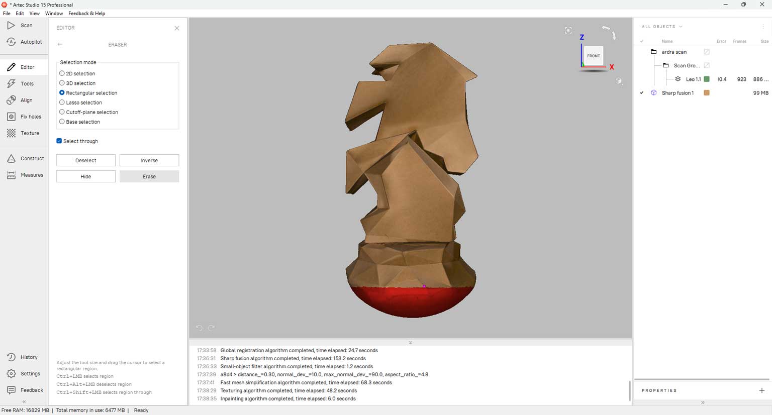Viewport: 772px width, 415px height.
Task: Select the Leo 1.1 scan name
Action: coord(693,79)
